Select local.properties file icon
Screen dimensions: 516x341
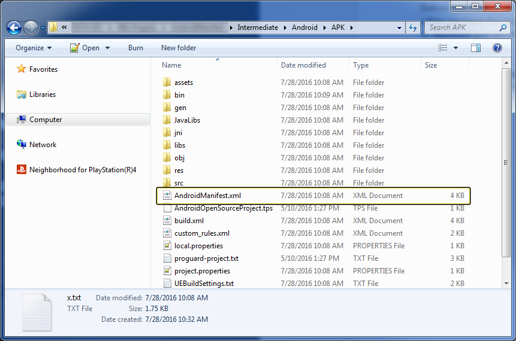[x=167, y=246]
